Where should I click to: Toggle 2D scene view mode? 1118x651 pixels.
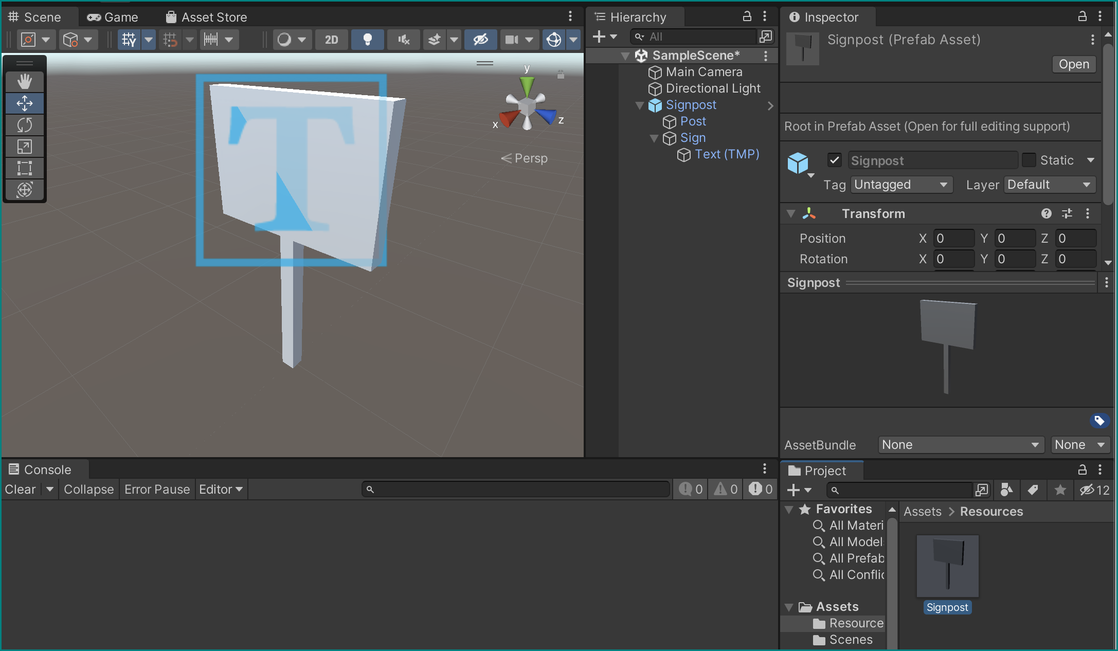pyautogui.click(x=331, y=40)
